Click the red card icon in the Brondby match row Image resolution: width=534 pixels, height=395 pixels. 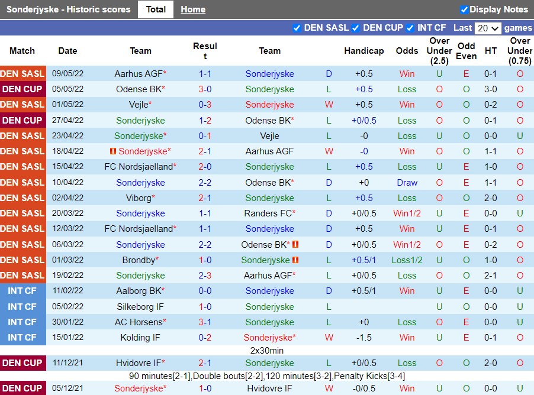(x=295, y=260)
